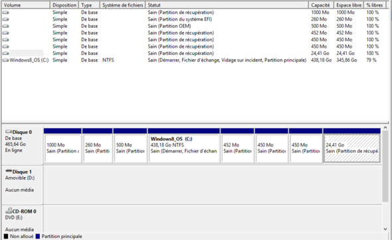Screen dimensions: 392x240
Task: Click NTFS file system cell
Action: (108, 60)
